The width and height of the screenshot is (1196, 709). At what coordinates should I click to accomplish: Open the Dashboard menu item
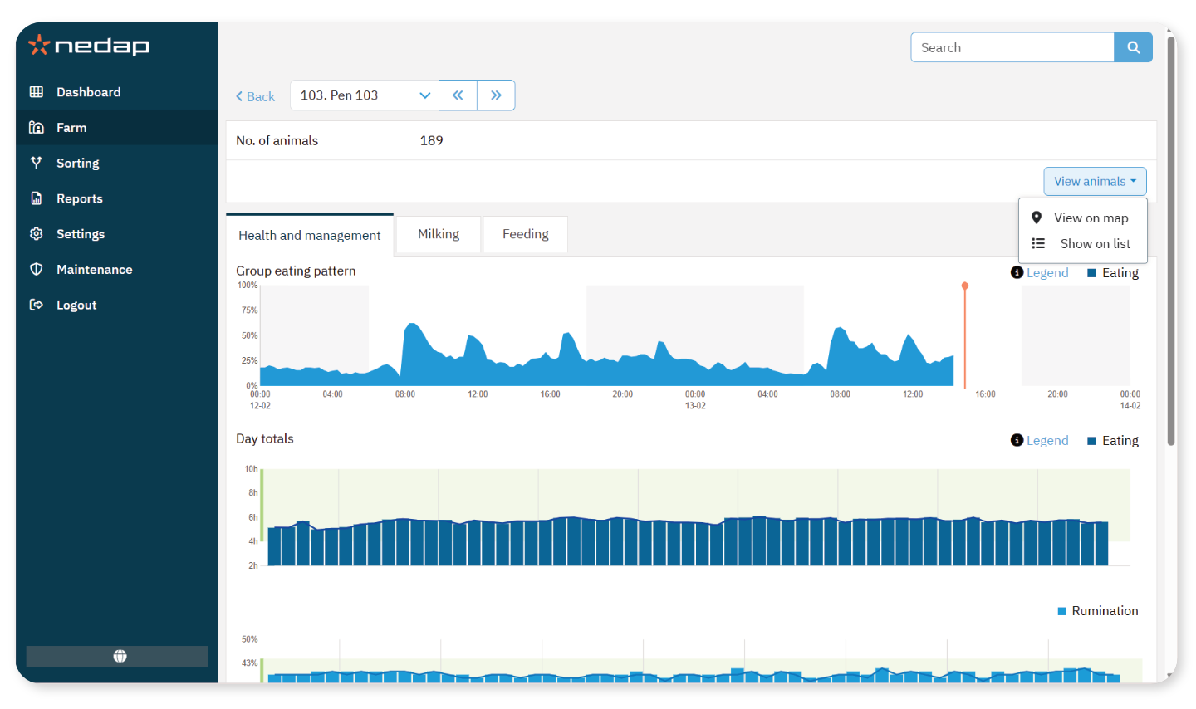pyautogui.click(x=116, y=92)
